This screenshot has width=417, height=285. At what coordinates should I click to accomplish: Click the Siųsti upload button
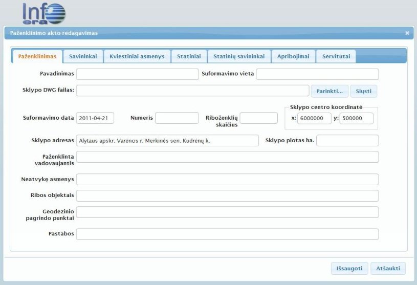pos(364,91)
